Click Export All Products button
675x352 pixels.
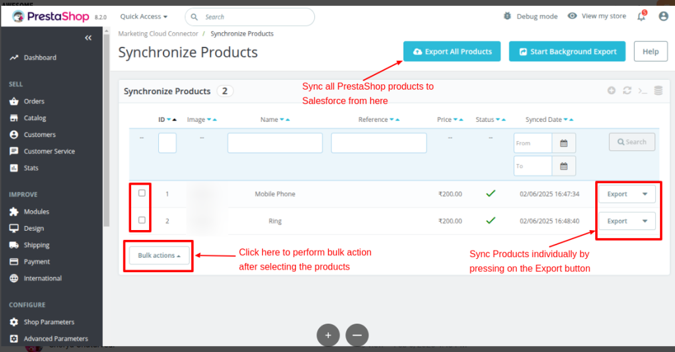[452, 51]
